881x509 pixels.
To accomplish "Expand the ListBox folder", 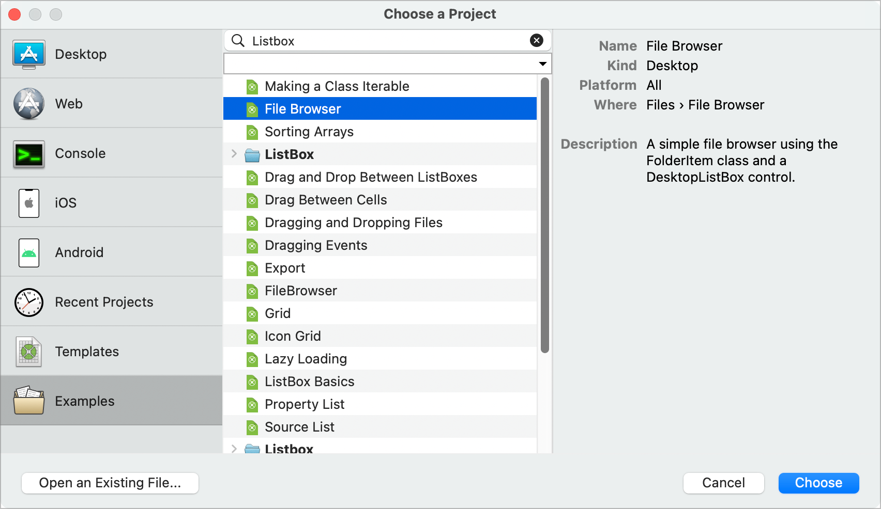I will (x=234, y=154).
